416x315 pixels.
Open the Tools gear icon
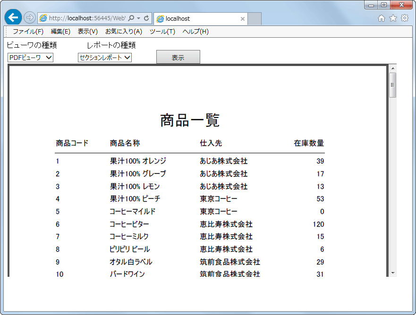tap(405, 18)
